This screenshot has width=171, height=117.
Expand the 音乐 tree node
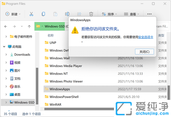click(x=6, y=86)
